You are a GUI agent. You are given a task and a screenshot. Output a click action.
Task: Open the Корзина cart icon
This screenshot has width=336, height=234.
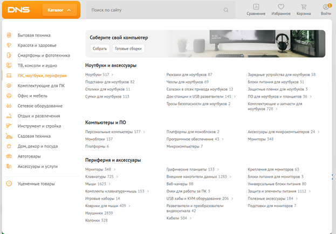(304, 7)
